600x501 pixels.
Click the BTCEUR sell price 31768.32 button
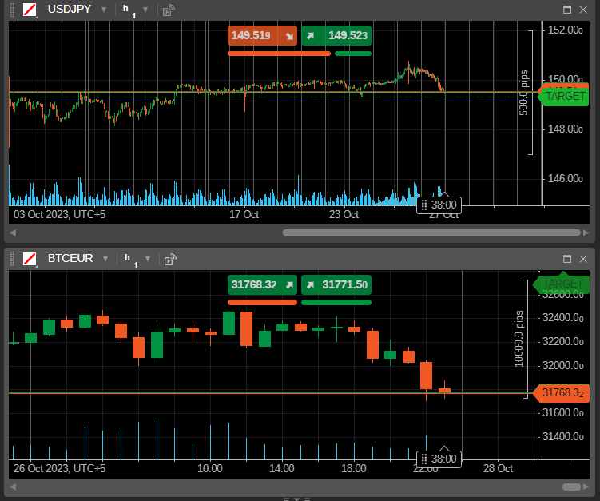click(263, 284)
